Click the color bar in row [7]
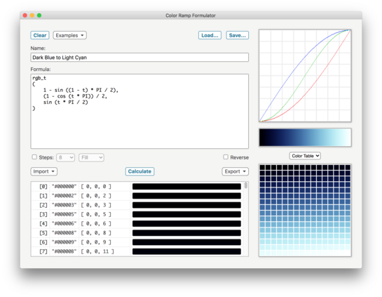The width and height of the screenshot is (382, 297). click(x=186, y=251)
